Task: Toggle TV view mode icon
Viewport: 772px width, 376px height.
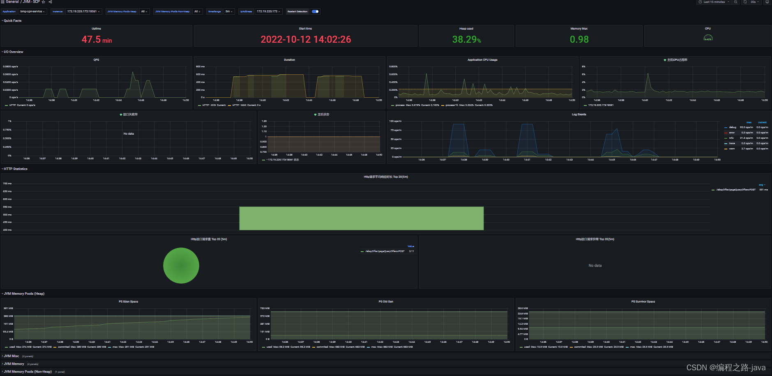Action: 767,2
